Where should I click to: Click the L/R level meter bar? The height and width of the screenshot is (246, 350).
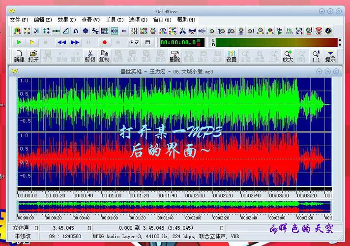pos(276,42)
